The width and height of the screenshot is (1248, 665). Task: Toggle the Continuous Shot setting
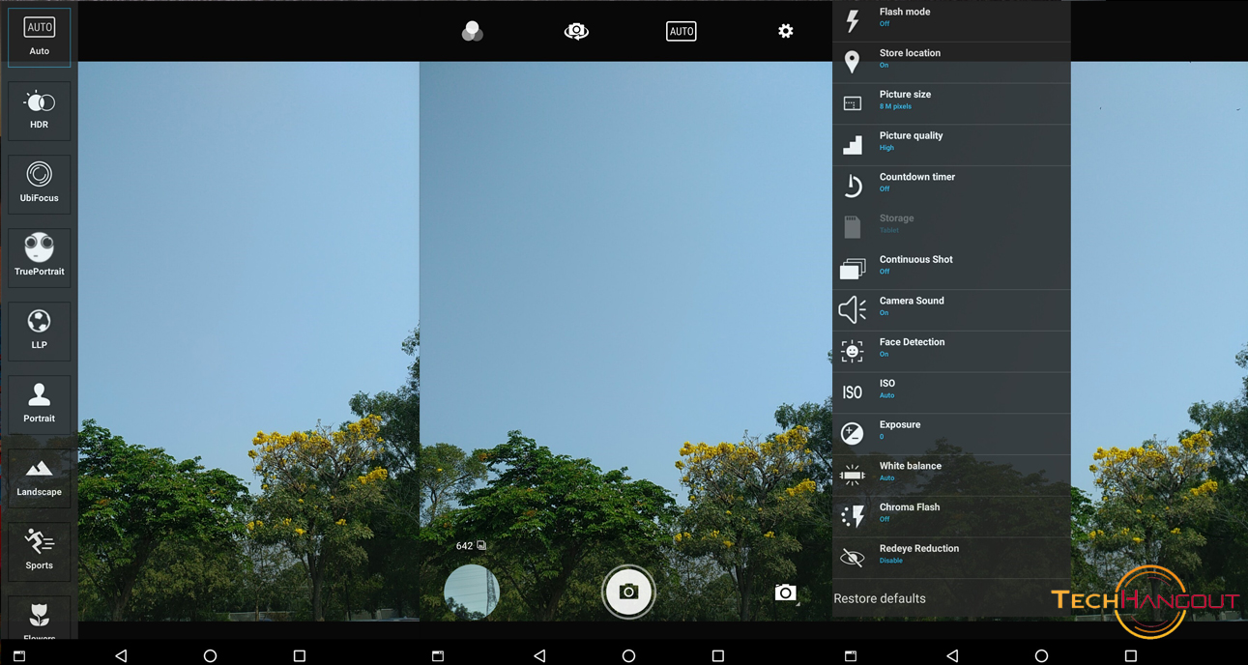tap(951, 269)
